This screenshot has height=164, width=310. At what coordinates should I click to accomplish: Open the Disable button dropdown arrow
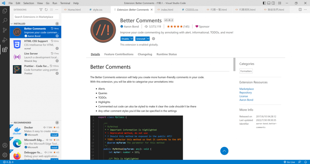pyautogui.click(x=132, y=39)
